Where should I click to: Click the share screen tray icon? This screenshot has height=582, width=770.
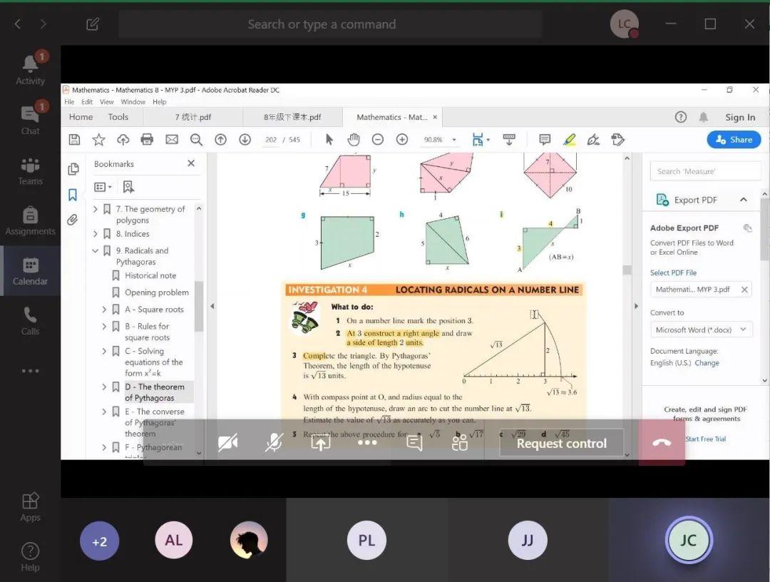(x=320, y=443)
